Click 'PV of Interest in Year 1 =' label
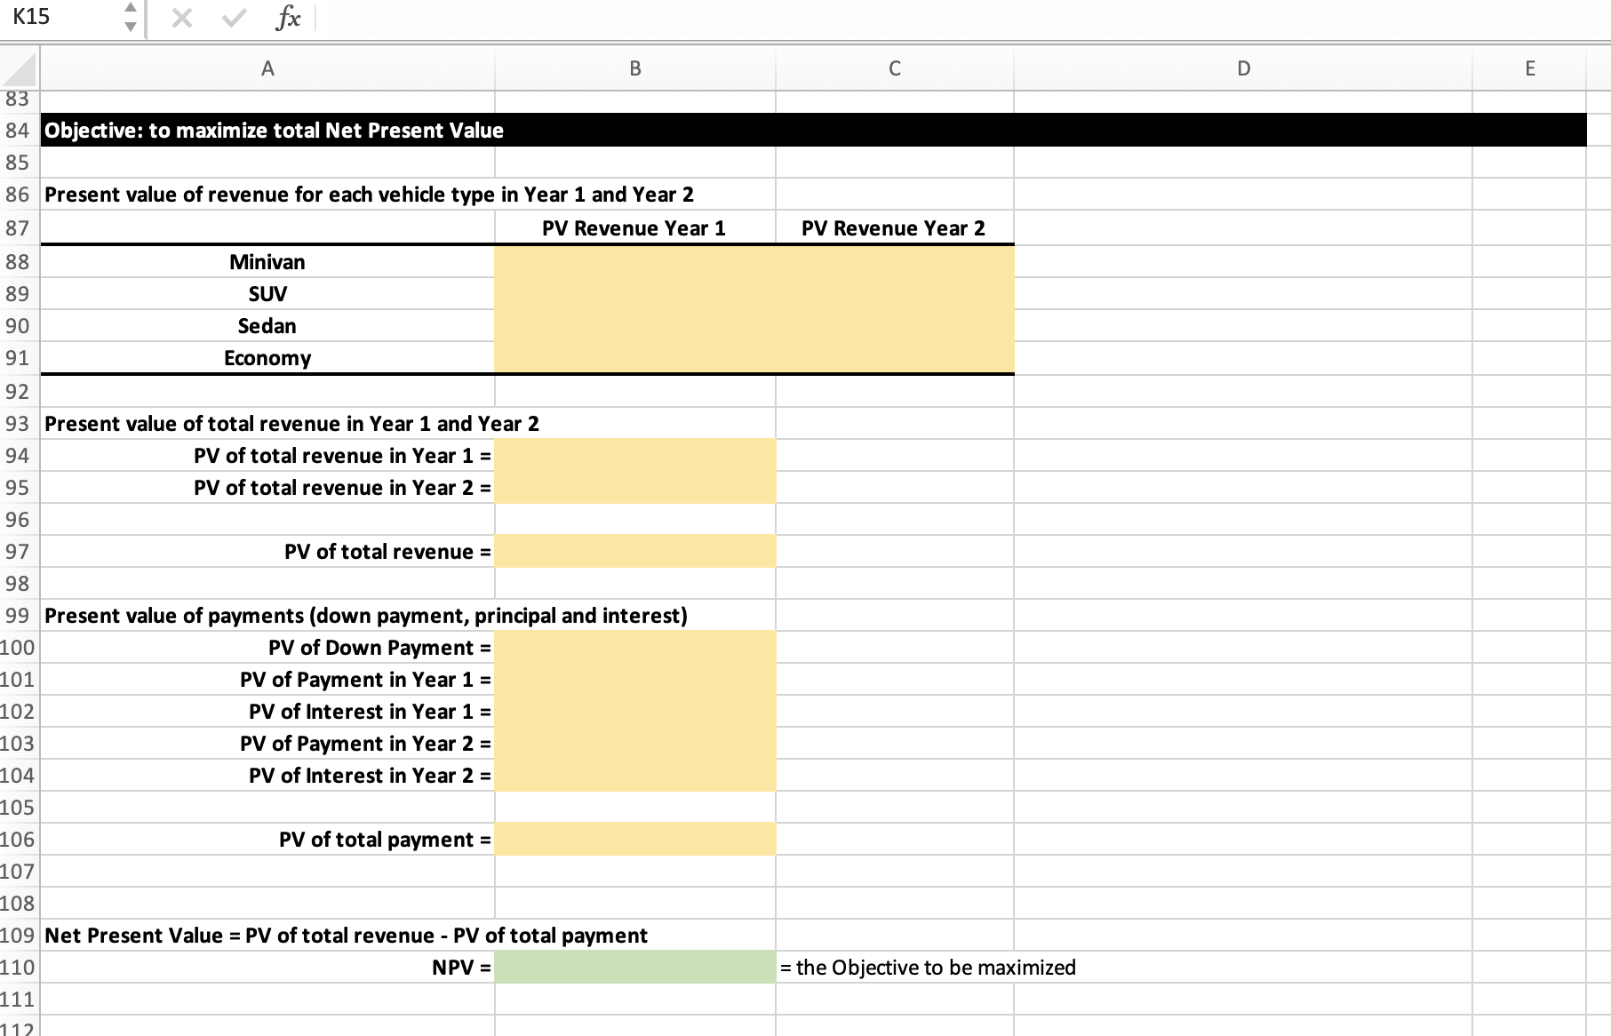This screenshot has height=1036, width=1611. (370, 712)
